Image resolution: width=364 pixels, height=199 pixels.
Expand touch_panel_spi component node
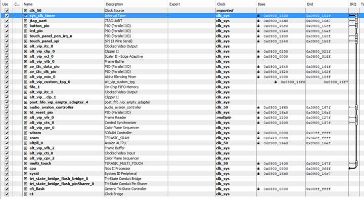point(26,41)
